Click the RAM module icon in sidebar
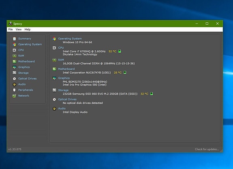The width and height of the screenshot is (233, 169). (15, 56)
